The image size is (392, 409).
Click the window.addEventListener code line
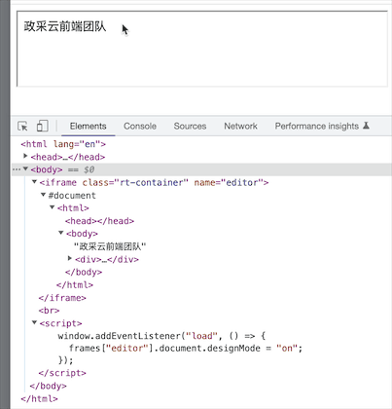pos(161,336)
